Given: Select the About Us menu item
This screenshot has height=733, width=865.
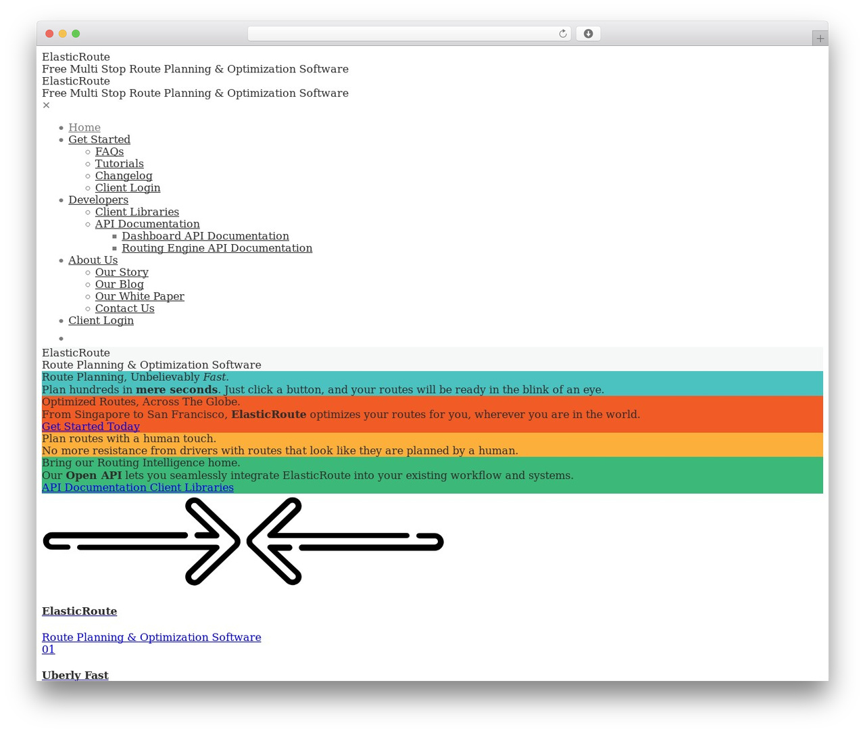Looking at the screenshot, I should (93, 260).
